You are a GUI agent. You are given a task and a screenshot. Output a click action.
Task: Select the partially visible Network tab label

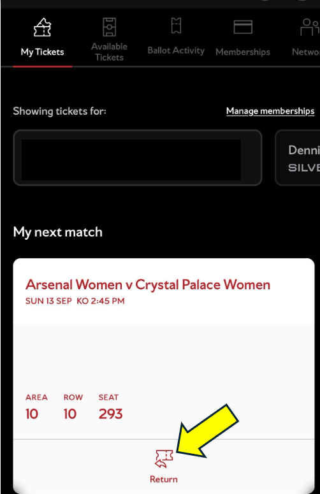[306, 52]
